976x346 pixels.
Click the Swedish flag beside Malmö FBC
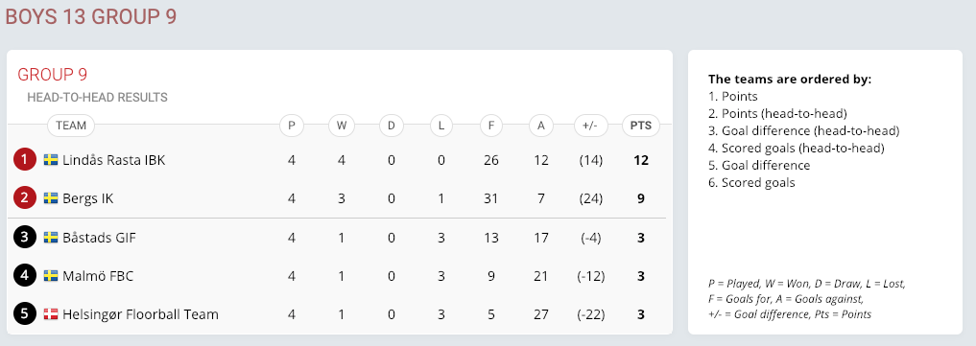click(51, 276)
